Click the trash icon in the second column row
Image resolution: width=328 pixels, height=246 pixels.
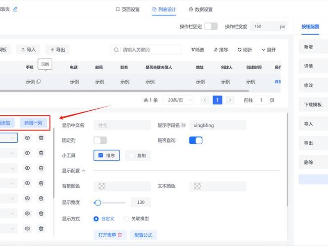41,153
